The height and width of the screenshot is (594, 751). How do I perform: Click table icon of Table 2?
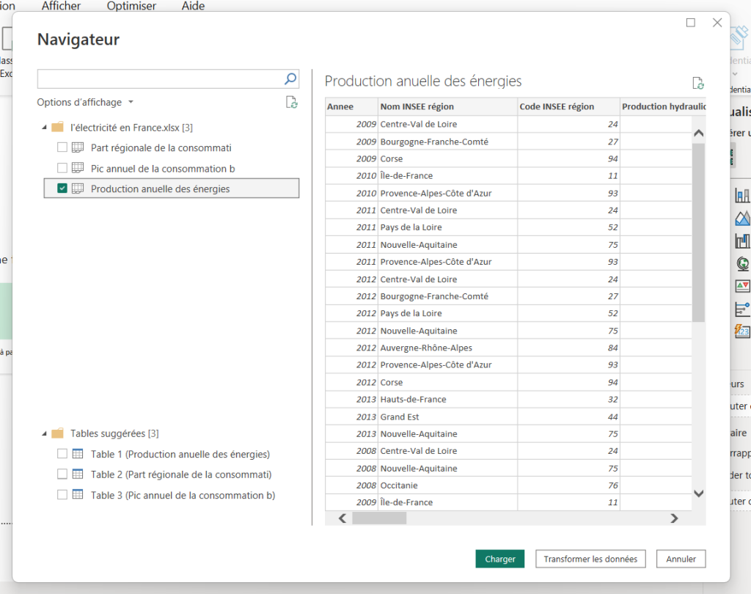click(78, 474)
